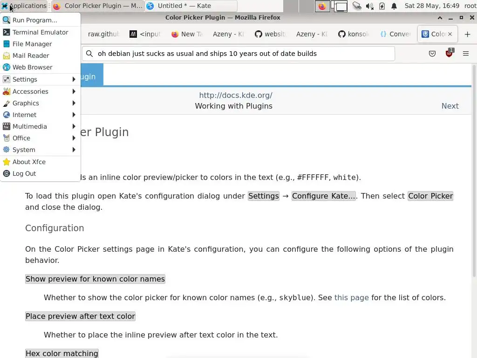This screenshot has height=358, width=477.
Task: Expand the Internet submenu arrow
Action: [x=74, y=115]
